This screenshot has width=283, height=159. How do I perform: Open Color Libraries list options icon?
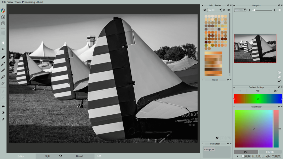pos(229,10)
